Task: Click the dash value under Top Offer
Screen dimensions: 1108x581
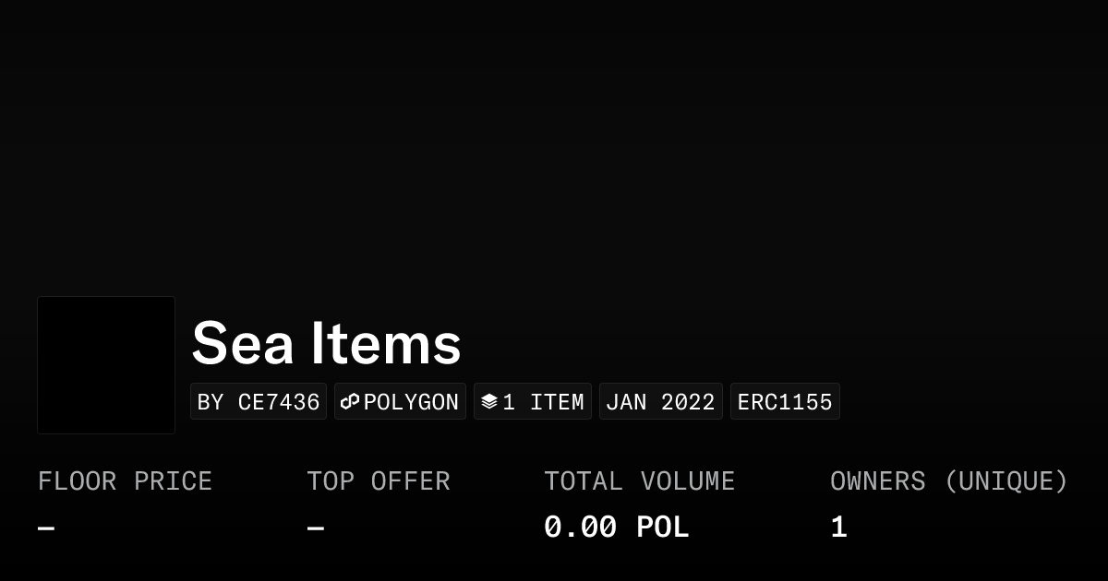Action: click(316, 528)
